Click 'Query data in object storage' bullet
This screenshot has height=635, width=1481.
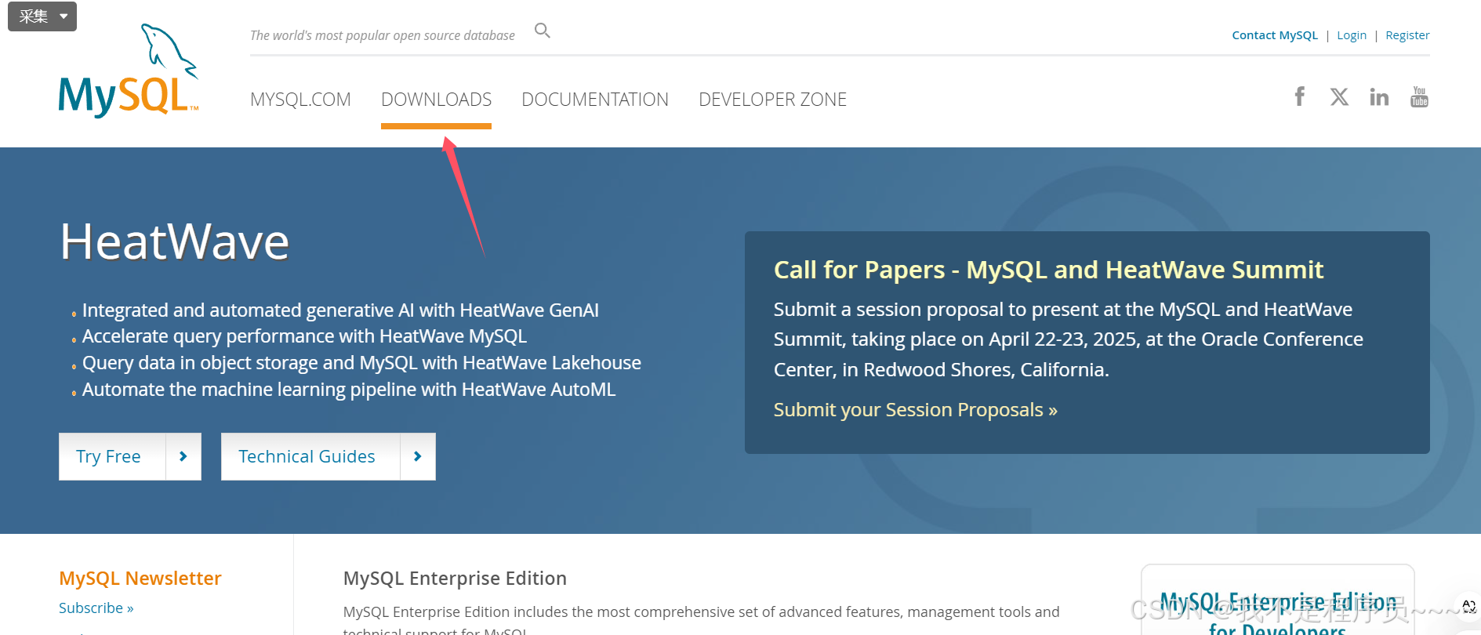361,363
